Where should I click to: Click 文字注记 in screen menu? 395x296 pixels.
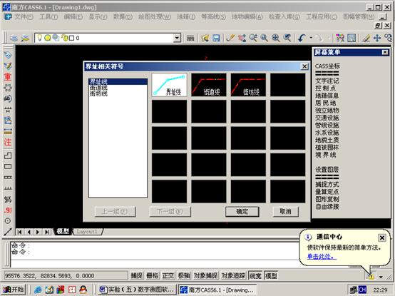[327, 81]
